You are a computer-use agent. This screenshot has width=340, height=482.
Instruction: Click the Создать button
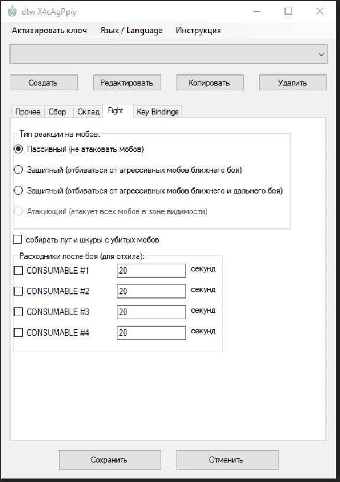coord(44,83)
